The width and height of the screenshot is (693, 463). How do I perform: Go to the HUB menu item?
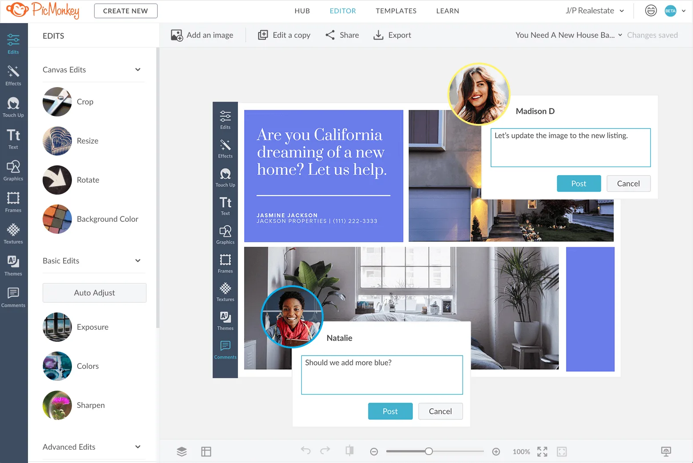click(302, 11)
